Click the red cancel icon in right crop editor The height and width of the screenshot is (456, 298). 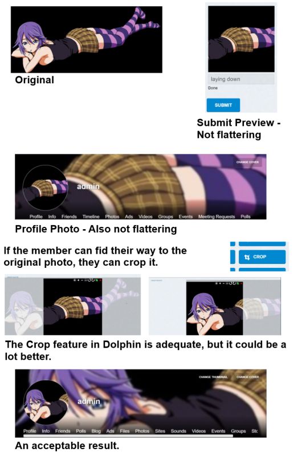point(242,283)
